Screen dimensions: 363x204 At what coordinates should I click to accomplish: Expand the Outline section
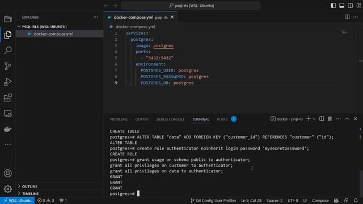29,186
